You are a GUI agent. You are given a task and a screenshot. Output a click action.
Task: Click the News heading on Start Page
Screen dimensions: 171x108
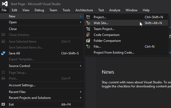tap(108, 72)
